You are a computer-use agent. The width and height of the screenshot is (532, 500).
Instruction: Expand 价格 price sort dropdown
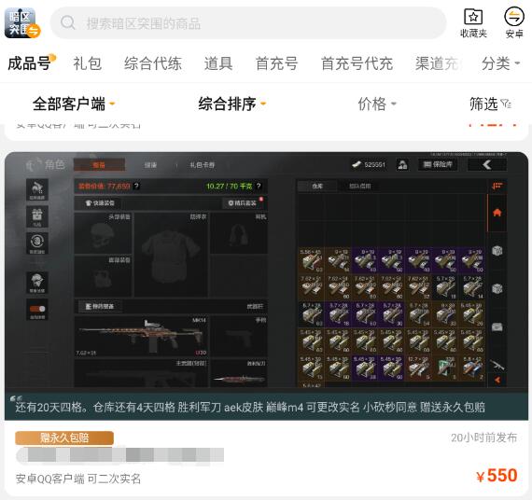pyautogui.click(x=377, y=104)
